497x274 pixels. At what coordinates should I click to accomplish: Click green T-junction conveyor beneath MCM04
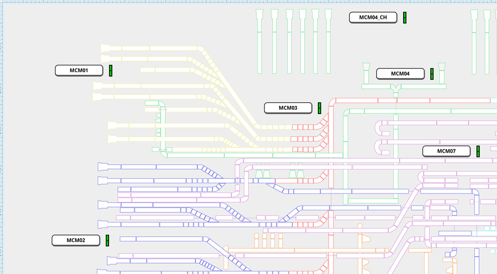pyautogui.click(x=395, y=86)
